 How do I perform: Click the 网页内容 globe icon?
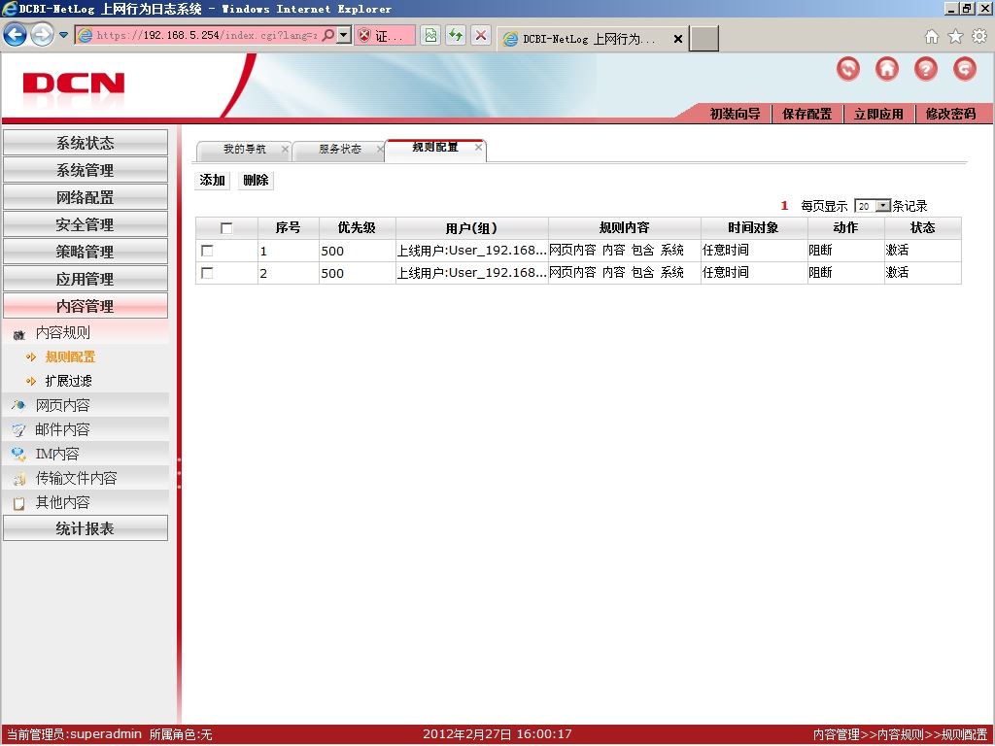[18, 405]
